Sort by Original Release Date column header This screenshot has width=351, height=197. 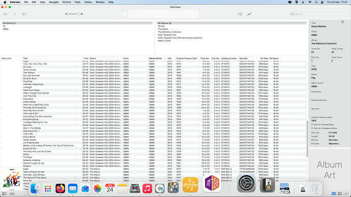[187, 58]
